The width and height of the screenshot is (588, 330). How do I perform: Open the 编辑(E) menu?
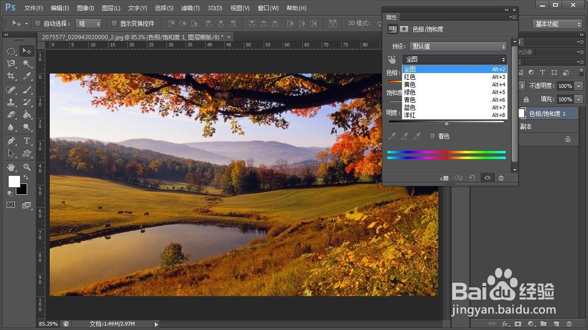tap(59, 8)
